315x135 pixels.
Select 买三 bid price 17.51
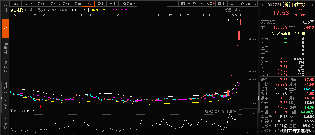click(283, 67)
